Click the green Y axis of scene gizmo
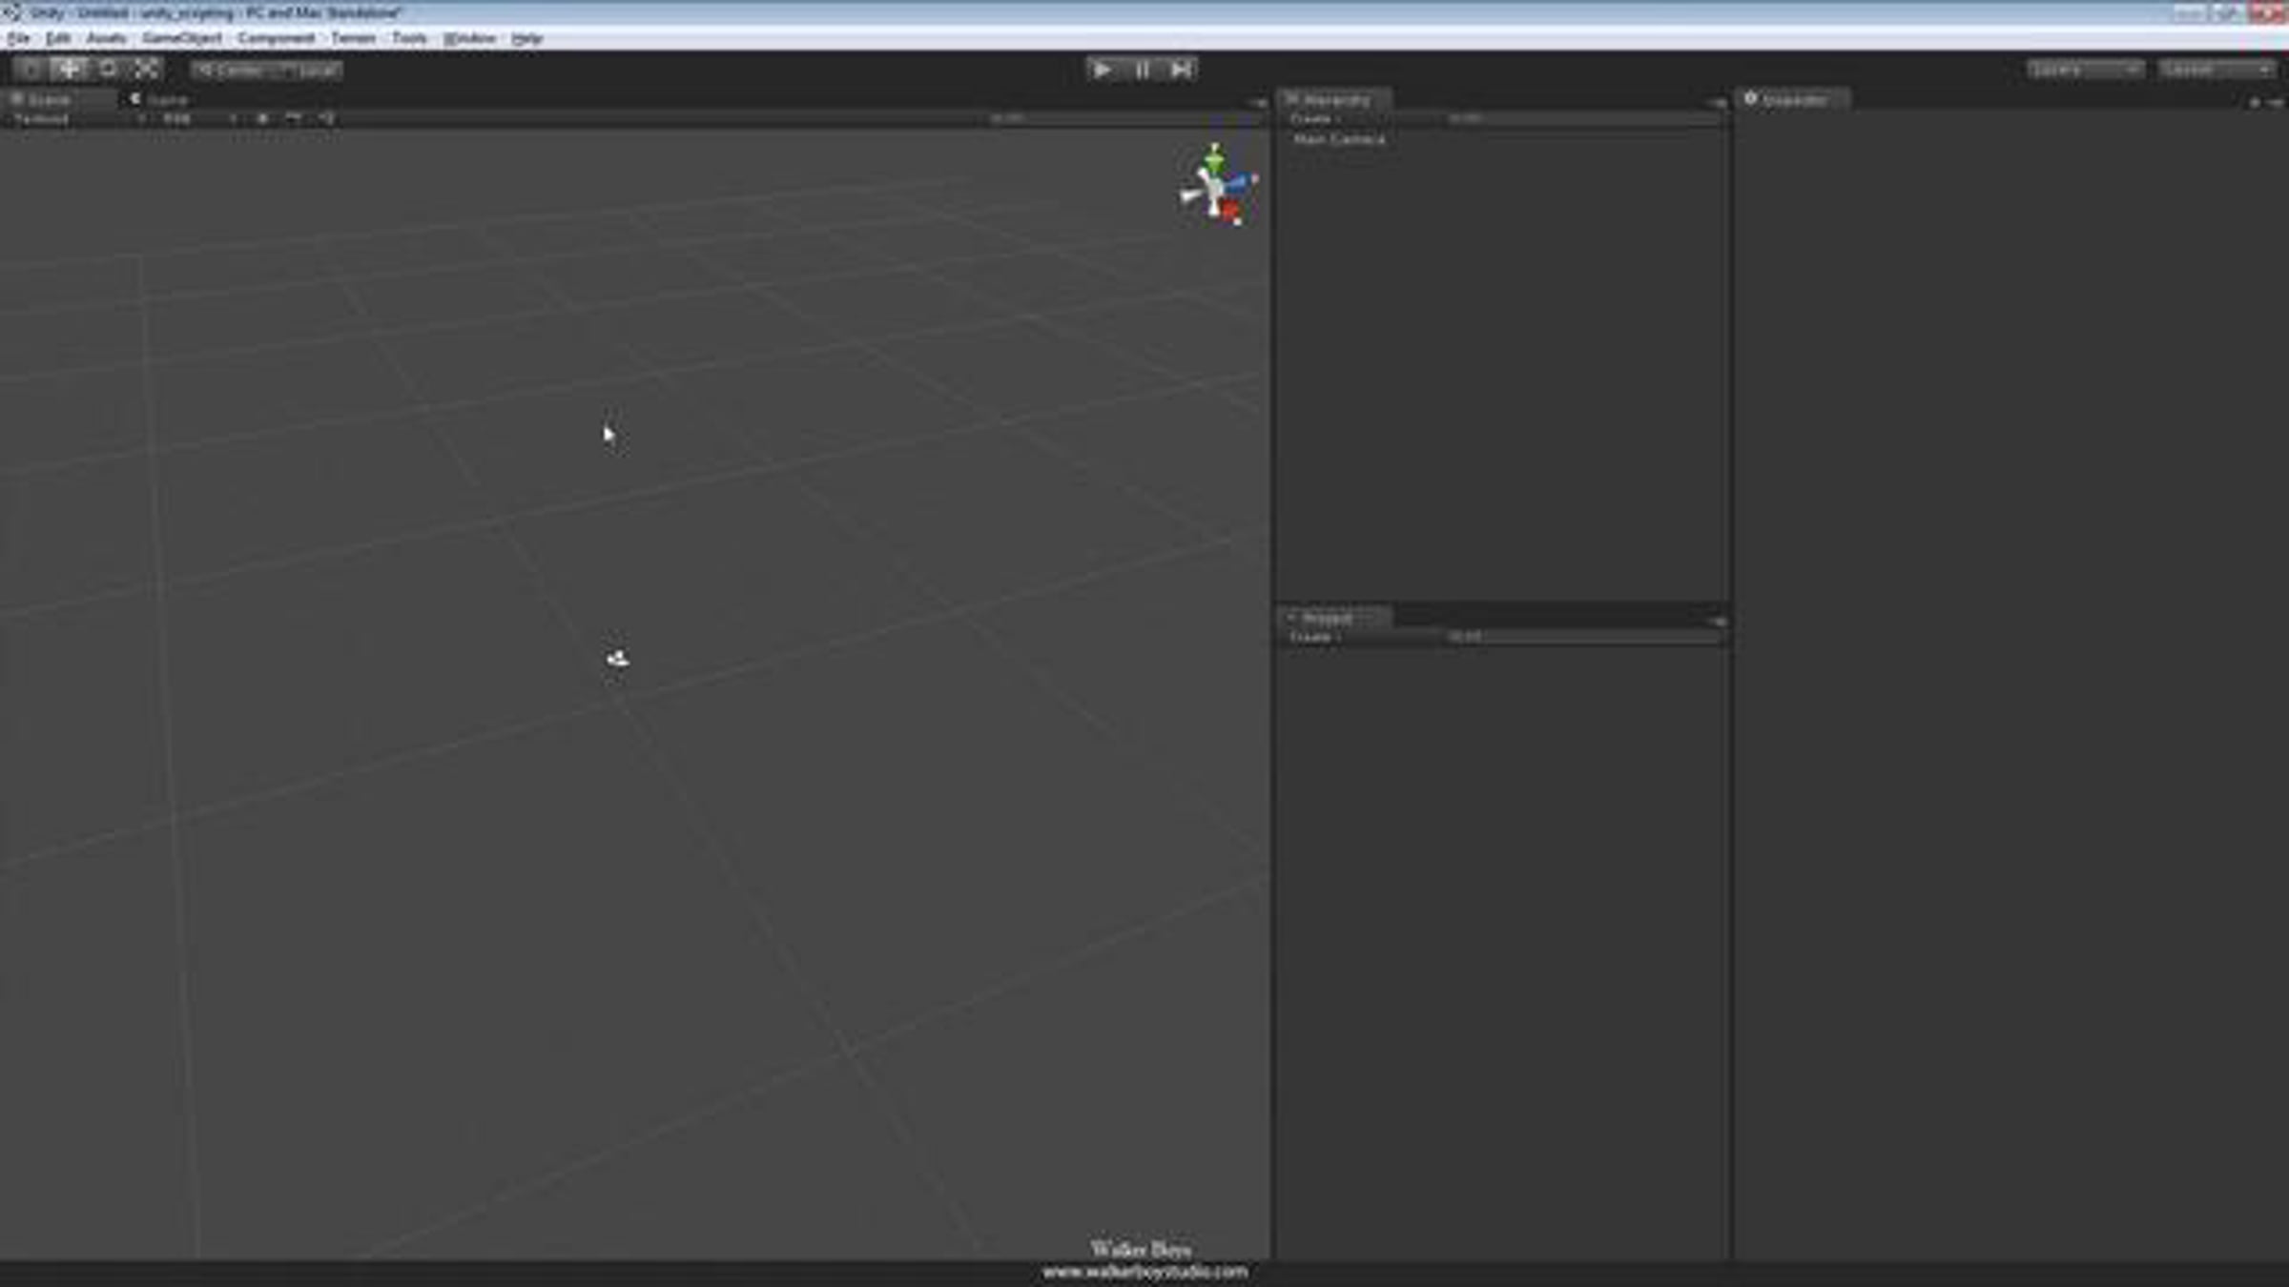Viewport: 2289px width, 1287px height. (1214, 158)
